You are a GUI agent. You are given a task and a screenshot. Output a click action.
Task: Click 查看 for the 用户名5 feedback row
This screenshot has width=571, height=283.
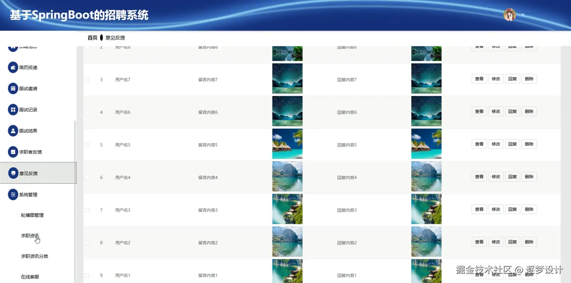click(x=479, y=144)
